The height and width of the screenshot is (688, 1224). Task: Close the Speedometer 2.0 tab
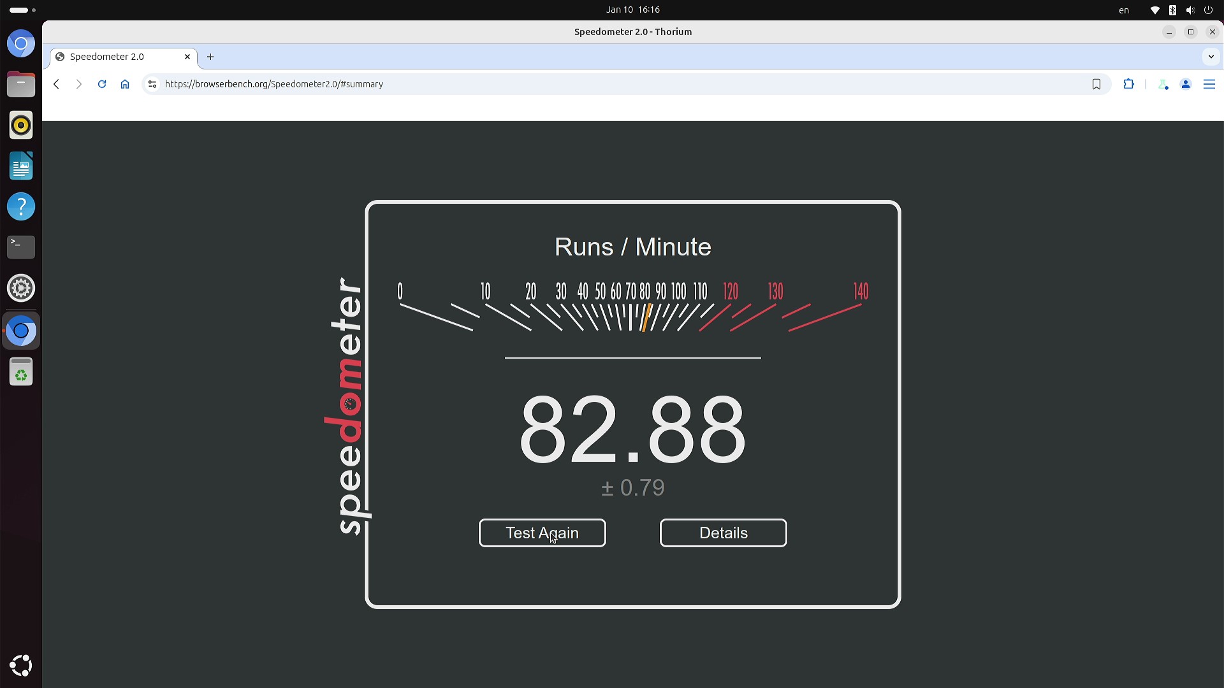click(x=187, y=57)
